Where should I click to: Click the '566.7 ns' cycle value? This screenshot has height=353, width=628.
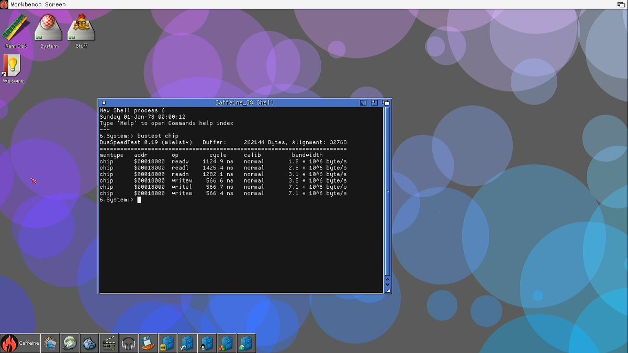pos(220,187)
